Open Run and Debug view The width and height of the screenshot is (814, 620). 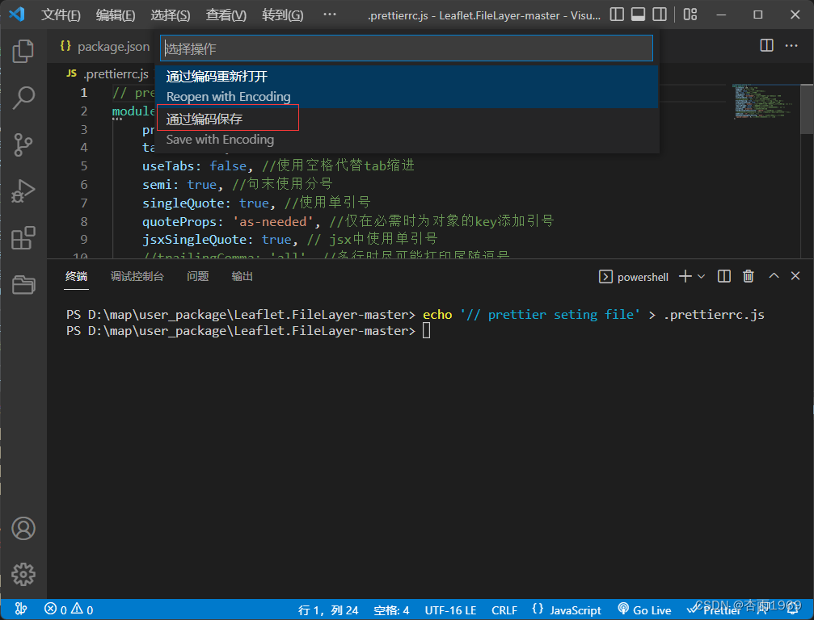(23, 191)
